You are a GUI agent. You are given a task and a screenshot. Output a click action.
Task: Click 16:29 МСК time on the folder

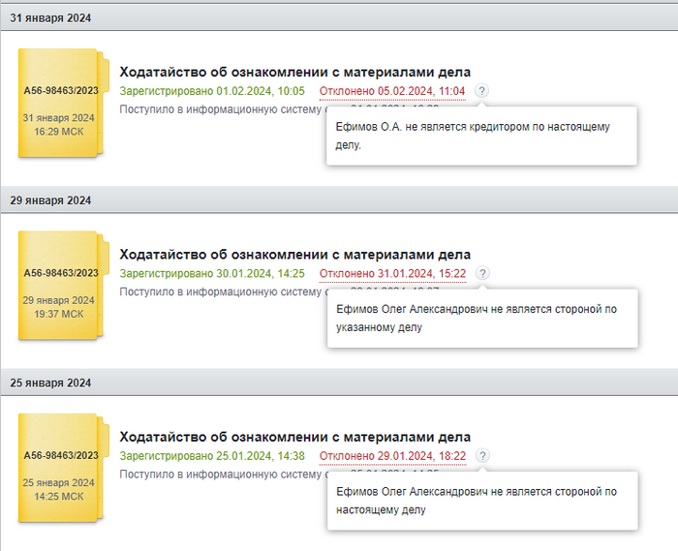pyautogui.click(x=59, y=132)
